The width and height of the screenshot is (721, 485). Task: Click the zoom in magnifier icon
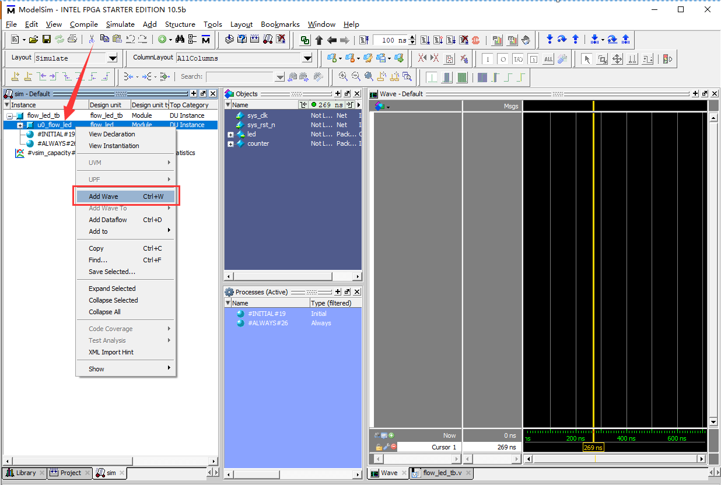coord(343,76)
